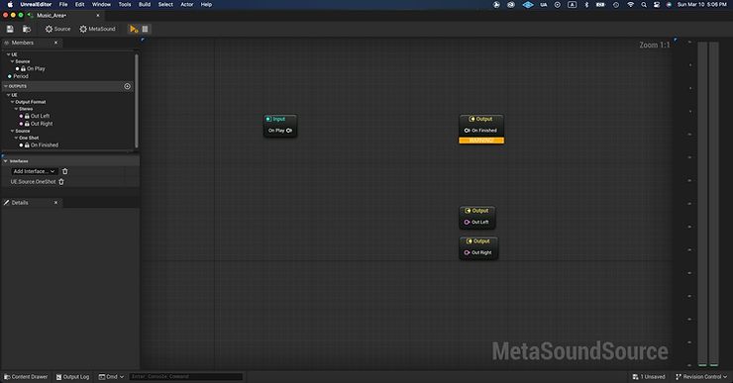Screen dimensions: 733x383
Task: Click the Out Right audio input pin
Action: [x=467, y=252]
